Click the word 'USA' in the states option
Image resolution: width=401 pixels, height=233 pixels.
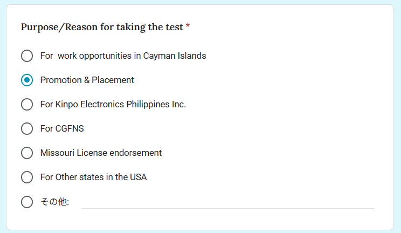[138, 177]
